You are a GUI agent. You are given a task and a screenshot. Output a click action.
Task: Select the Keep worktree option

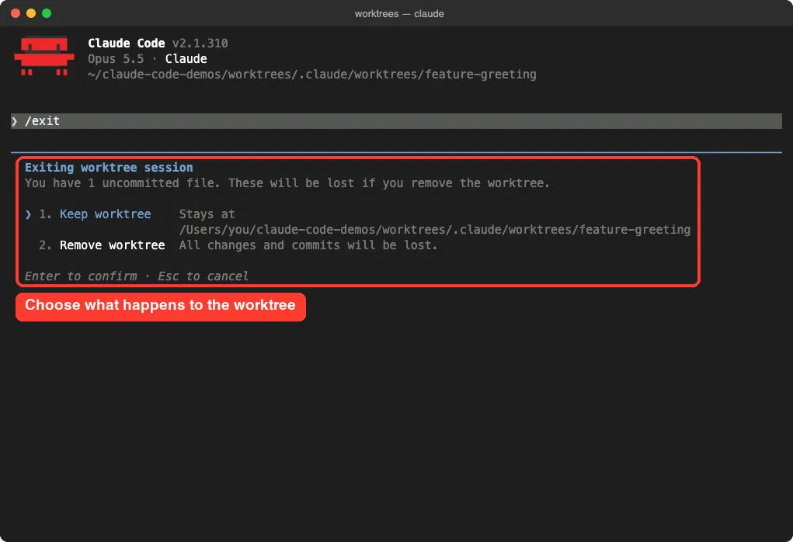click(105, 214)
